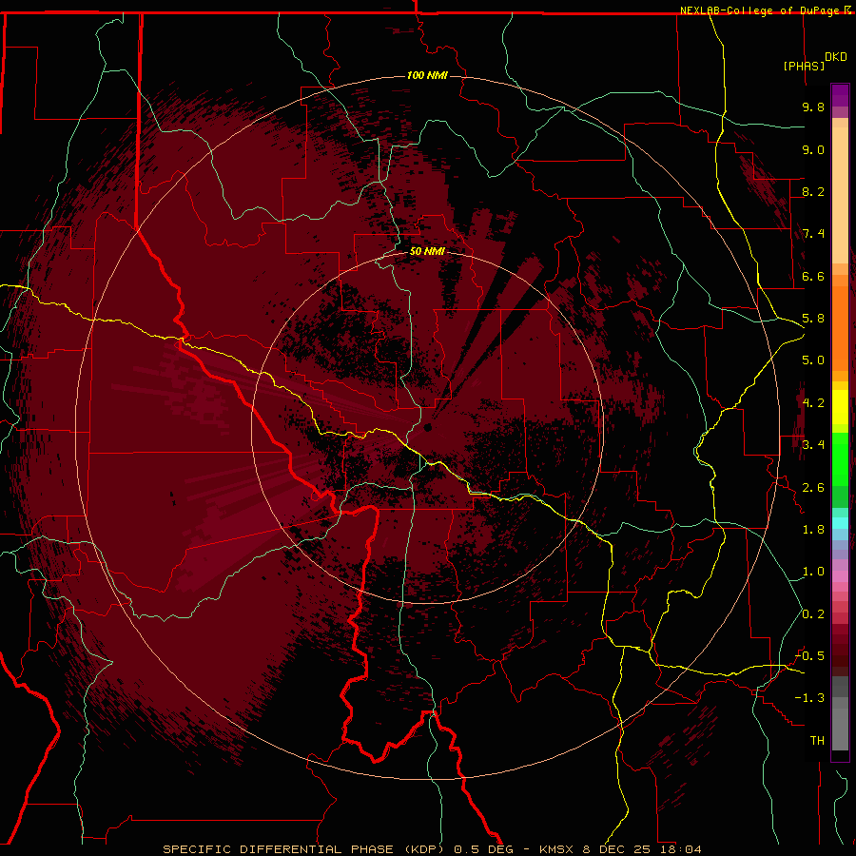Click the DKD label above the color bar
The width and height of the screenshot is (856, 856).
coord(836,57)
